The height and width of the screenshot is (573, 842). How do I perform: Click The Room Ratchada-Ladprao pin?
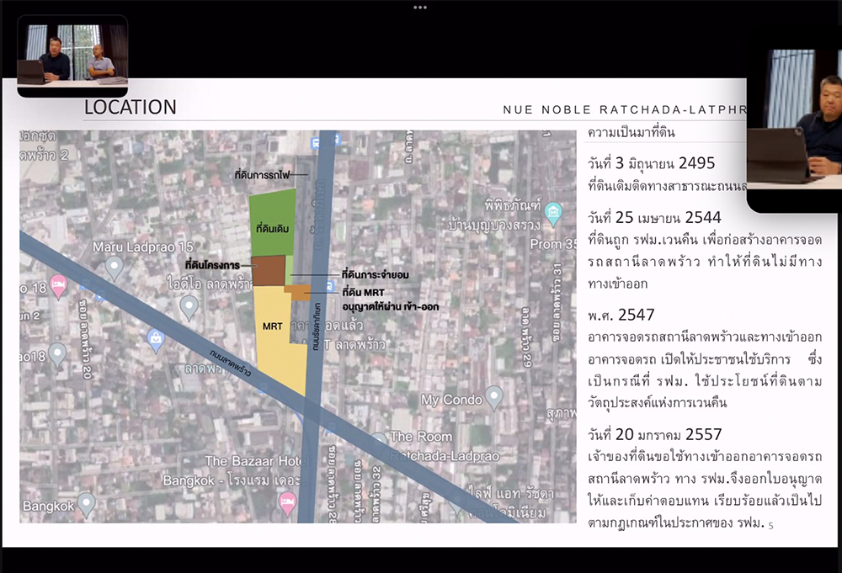tap(379, 440)
